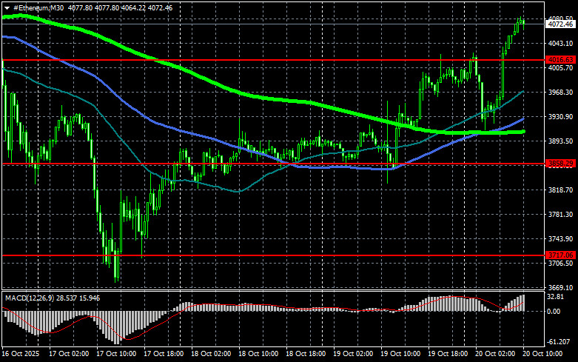Screen dimensions: 578x362
Task: Click the 3818.70 price axis value
Action: [x=560, y=190]
